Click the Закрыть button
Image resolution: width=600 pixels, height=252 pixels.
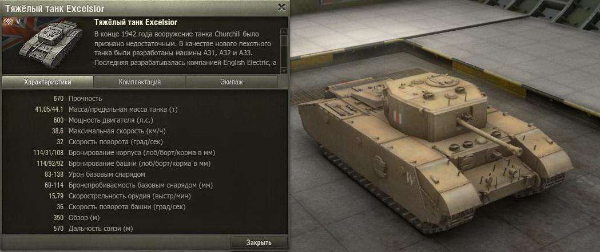(x=259, y=242)
